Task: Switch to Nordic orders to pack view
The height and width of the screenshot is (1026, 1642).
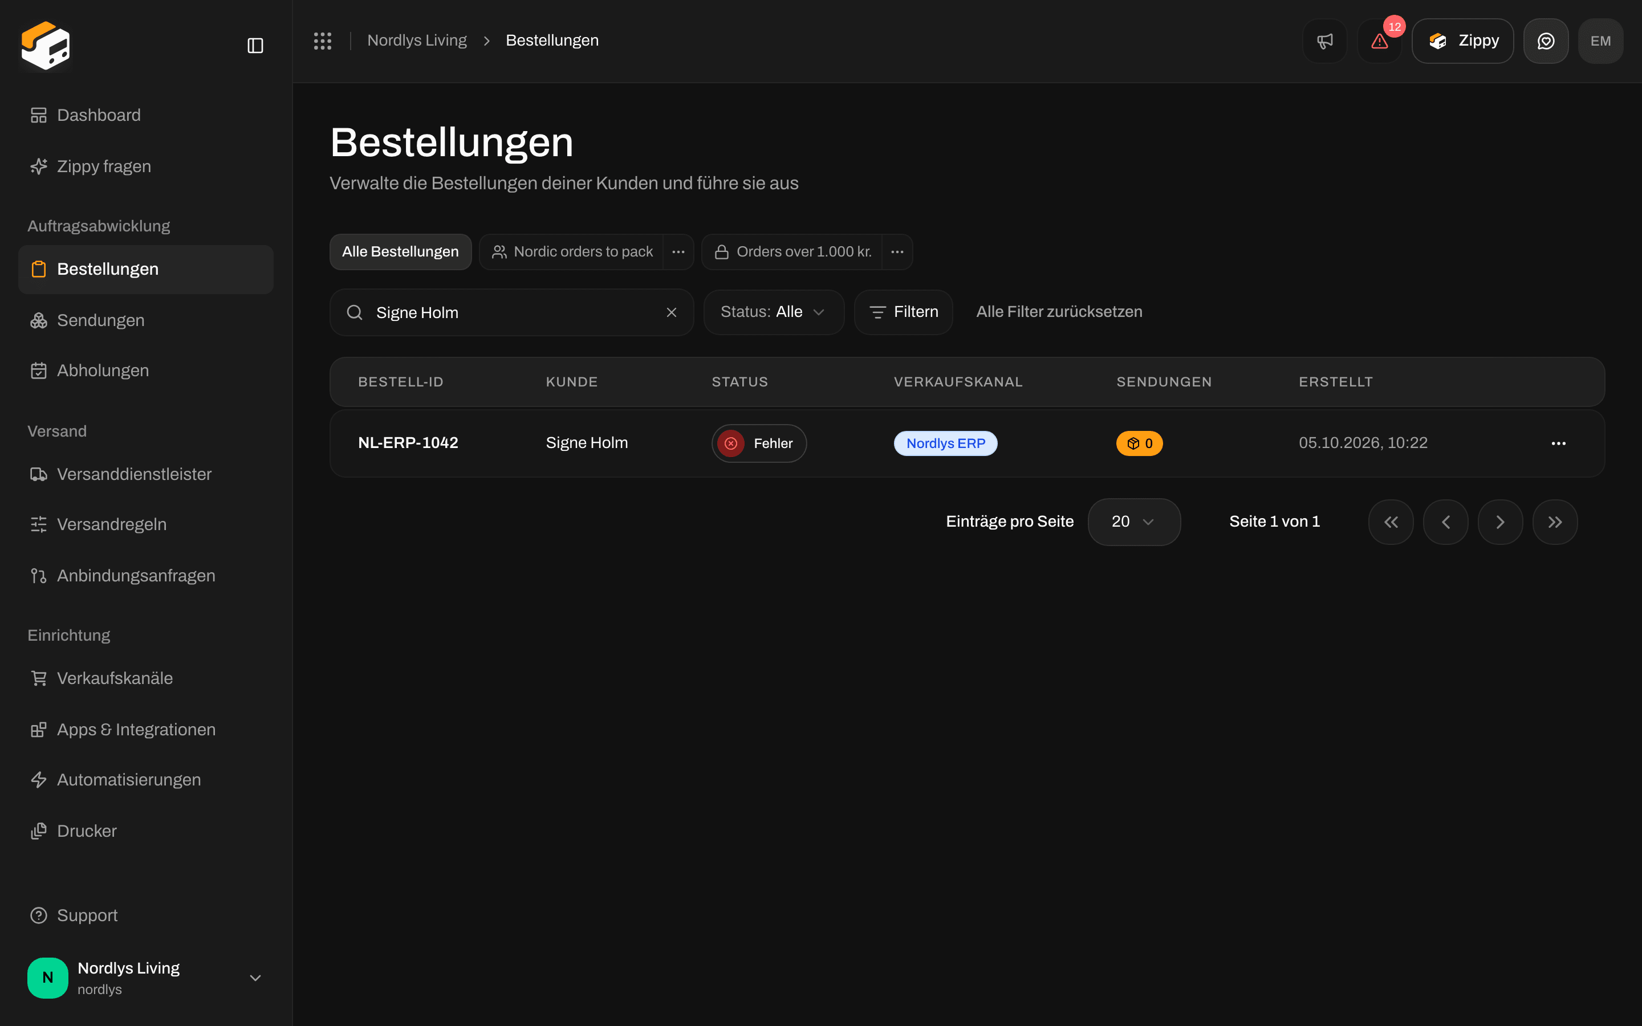Action: 571,252
